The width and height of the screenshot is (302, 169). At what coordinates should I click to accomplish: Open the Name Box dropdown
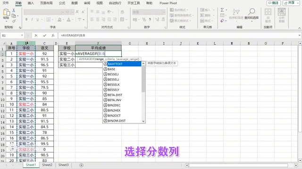(x=22, y=36)
